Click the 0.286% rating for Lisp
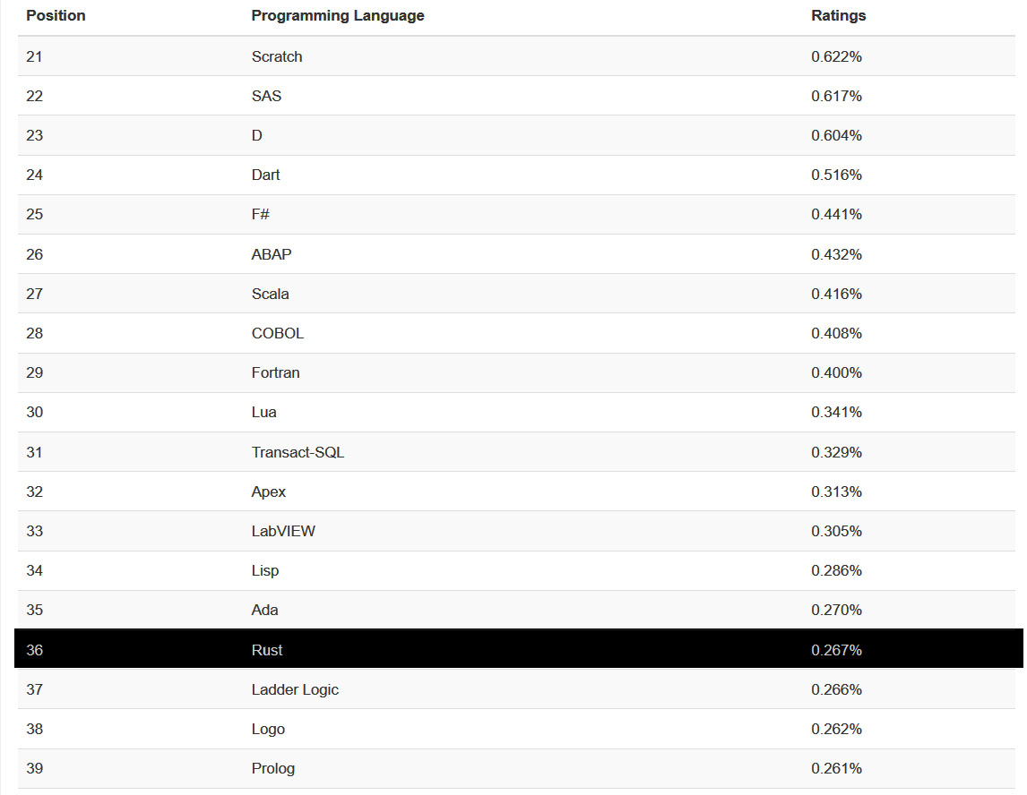1027x795 pixels. click(836, 570)
